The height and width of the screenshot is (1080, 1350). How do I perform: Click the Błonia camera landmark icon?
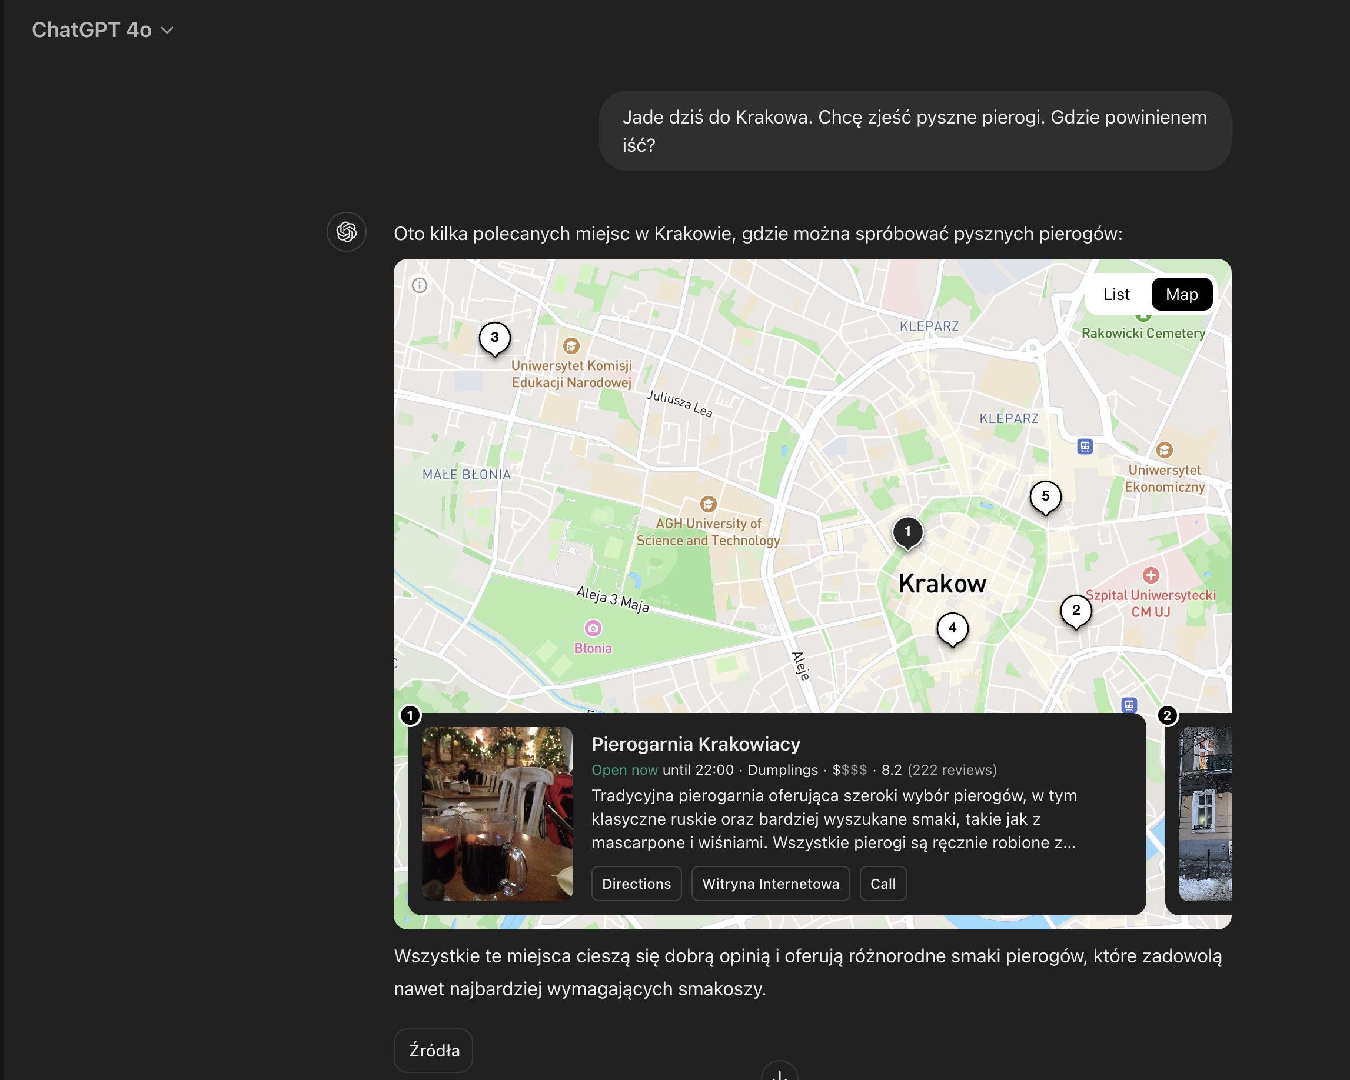pos(593,628)
